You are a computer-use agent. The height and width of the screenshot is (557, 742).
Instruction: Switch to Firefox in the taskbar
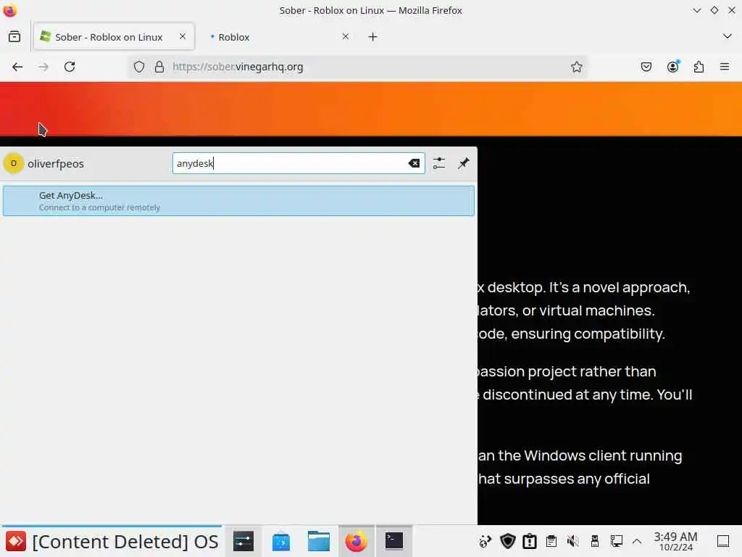pyautogui.click(x=357, y=541)
